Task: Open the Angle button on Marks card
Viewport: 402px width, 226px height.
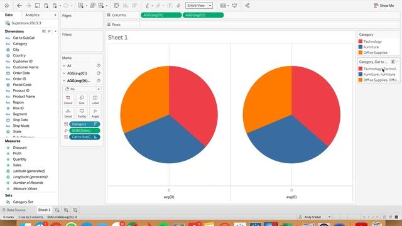Action: tap(95, 113)
